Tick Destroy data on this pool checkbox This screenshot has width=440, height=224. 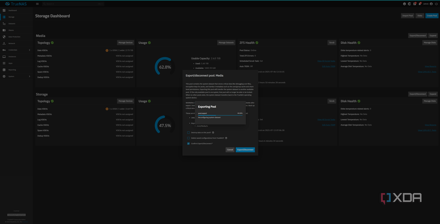[188, 133]
